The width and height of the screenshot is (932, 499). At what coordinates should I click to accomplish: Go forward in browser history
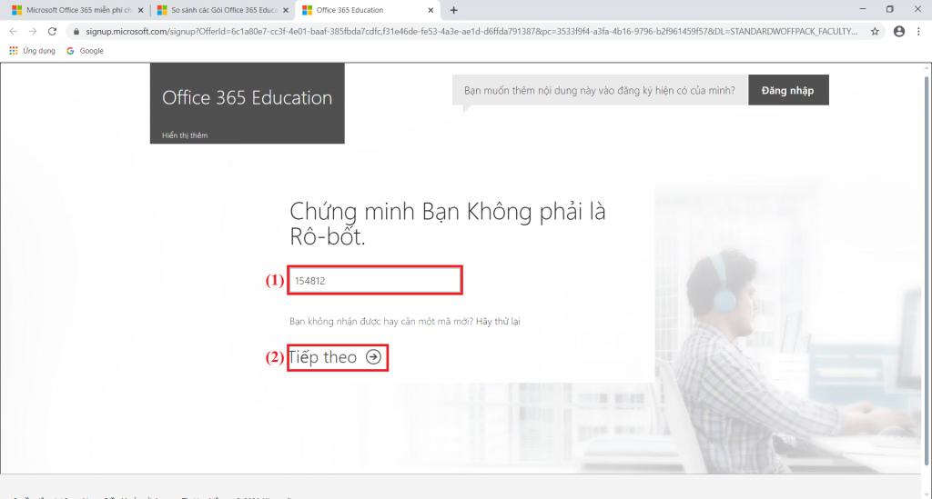point(33,32)
